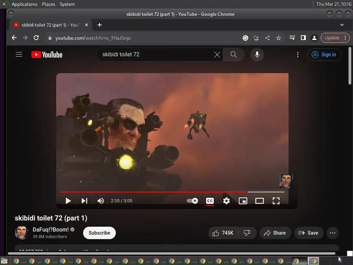Switch to theater mode
This screenshot has height=265, width=353.
(x=259, y=201)
